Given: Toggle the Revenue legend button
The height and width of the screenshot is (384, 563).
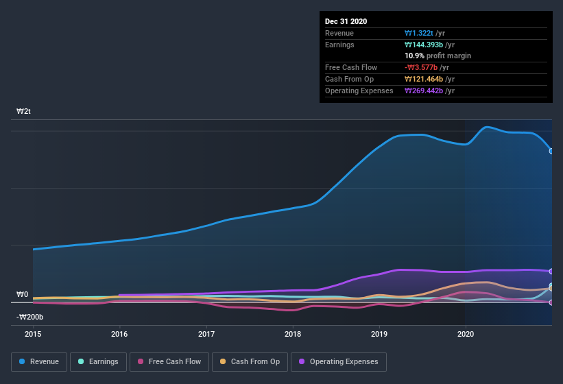Looking at the screenshot, I should pyautogui.click(x=39, y=362).
